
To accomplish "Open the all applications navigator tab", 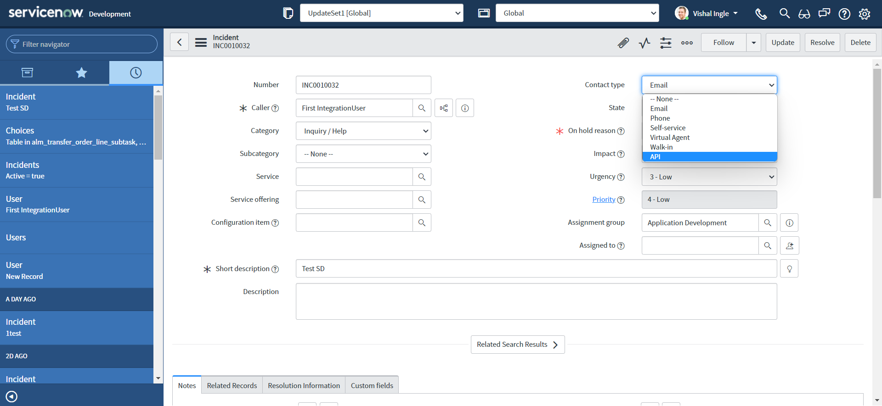I will [x=27, y=72].
